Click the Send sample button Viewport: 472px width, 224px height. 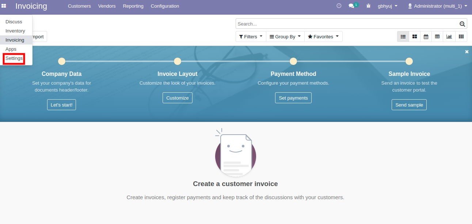point(409,105)
